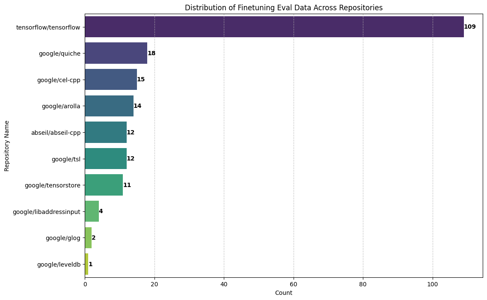The image size is (487, 300).
Task: Click the google/tensorstore axis label
Action: click(53, 185)
